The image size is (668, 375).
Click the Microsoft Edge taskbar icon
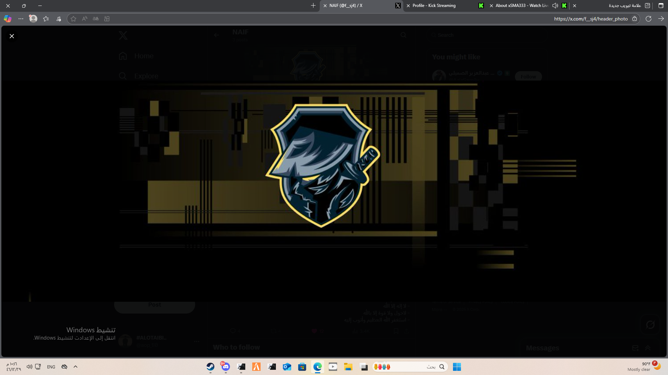318,367
